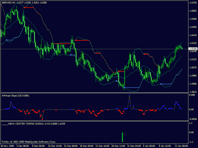Click the highest blue peak dot in slope panel
The image size is (198, 148).
[x=129, y=95]
